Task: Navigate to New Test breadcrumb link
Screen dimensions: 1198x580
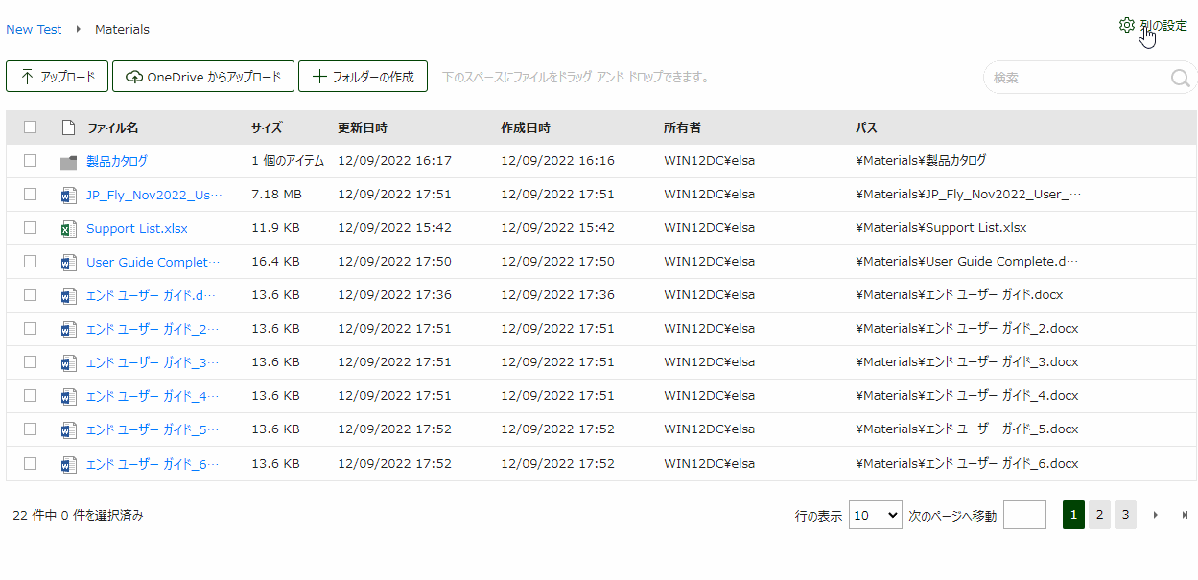Action: point(34,29)
